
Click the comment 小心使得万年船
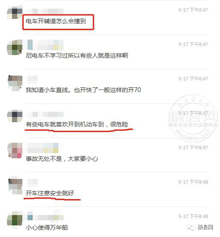(47, 228)
